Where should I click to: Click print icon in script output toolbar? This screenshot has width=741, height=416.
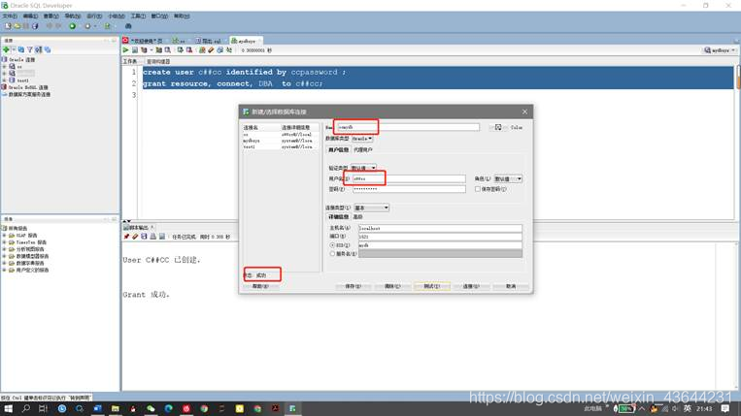point(153,237)
